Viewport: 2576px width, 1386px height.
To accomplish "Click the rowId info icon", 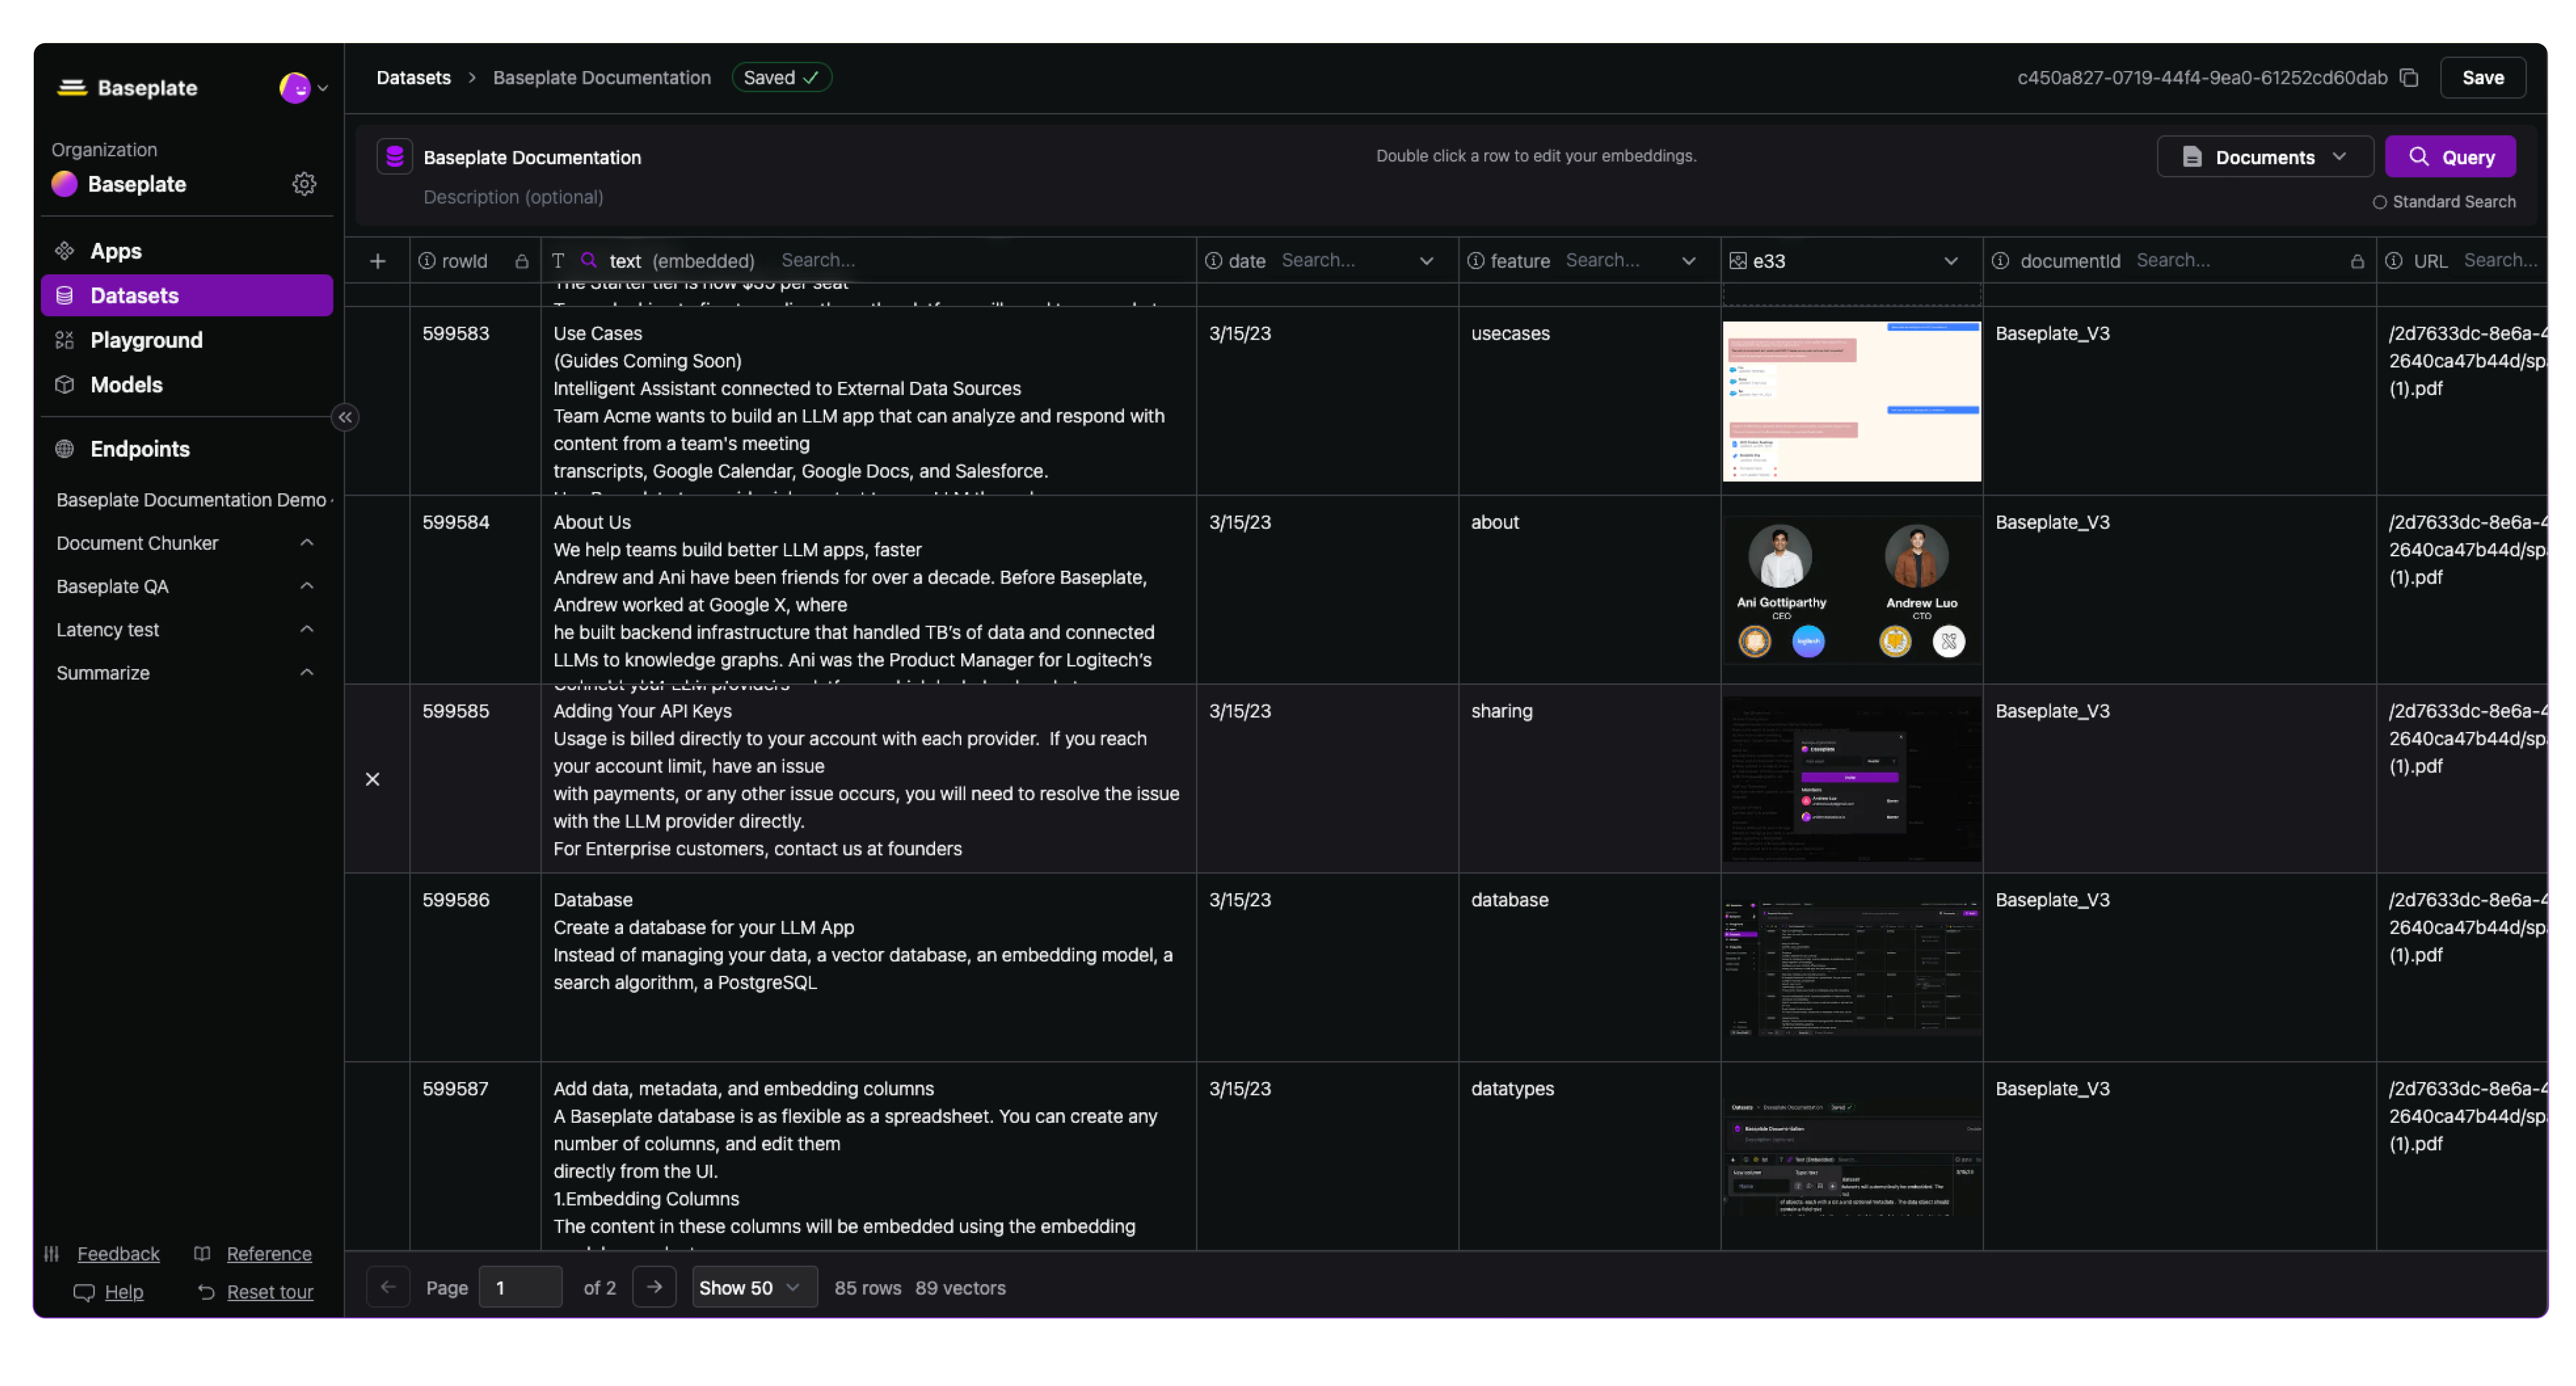I will click(x=427, y=261).
